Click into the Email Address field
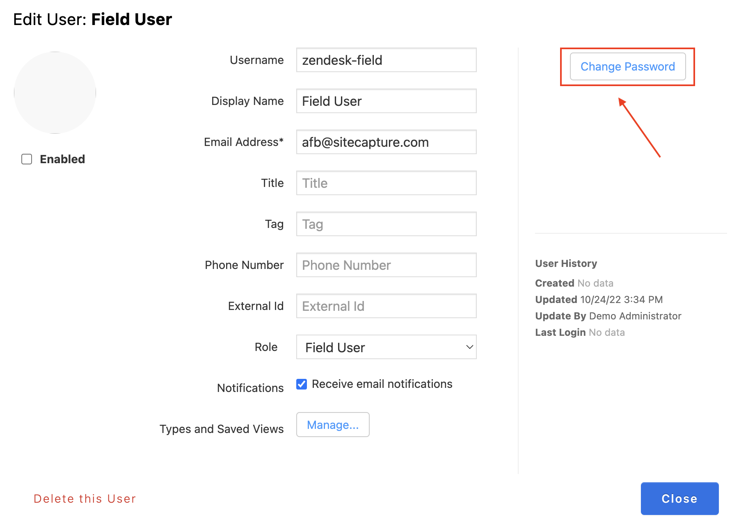732x524 pixels. click(x=386, y=142)
